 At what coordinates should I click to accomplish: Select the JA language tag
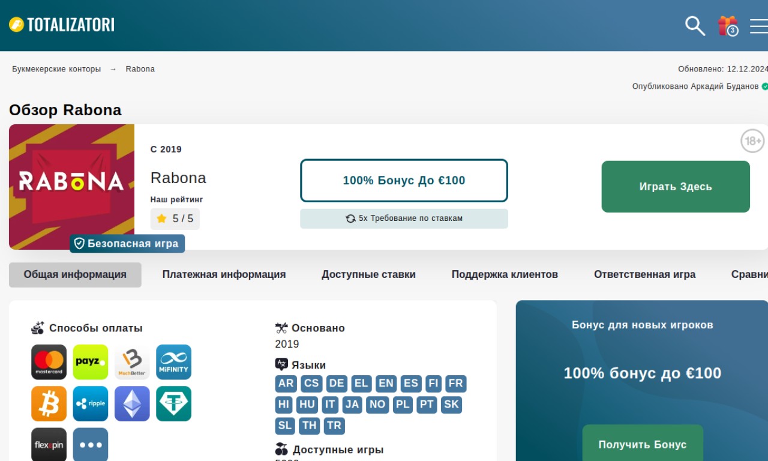352,405
